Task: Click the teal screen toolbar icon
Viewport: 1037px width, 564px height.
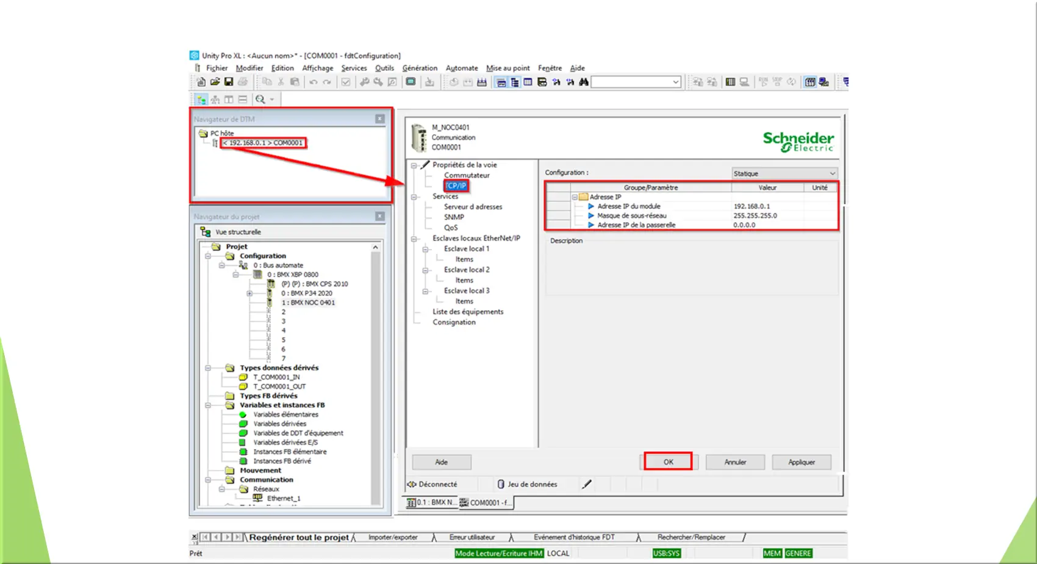Action: click(411, 82)
